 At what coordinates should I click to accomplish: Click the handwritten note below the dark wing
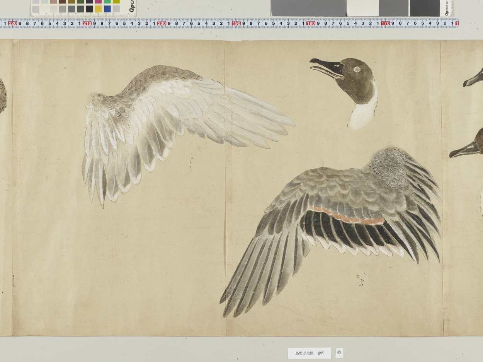point(361,282)
